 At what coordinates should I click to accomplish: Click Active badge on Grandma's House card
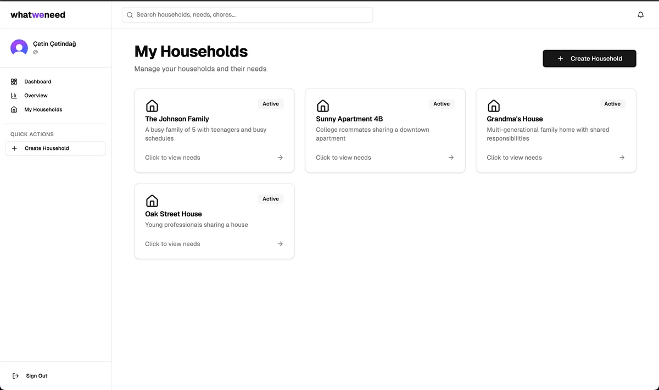[612, 104]
